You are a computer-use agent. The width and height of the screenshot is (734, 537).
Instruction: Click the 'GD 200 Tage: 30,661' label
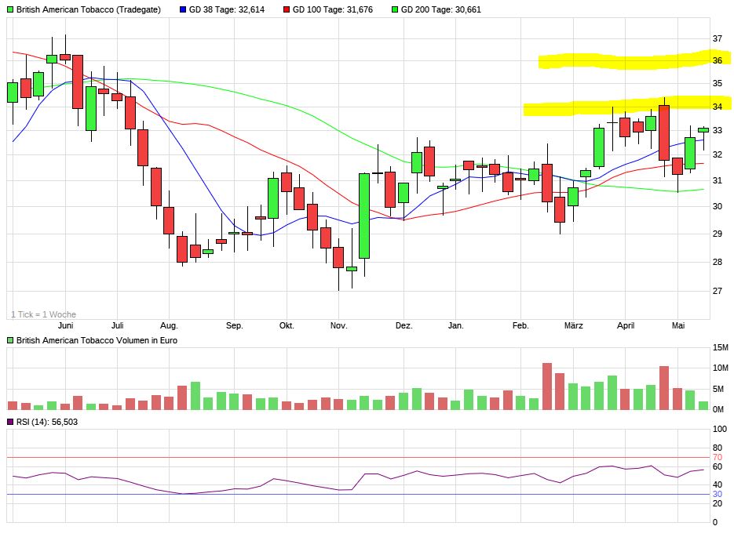pos(441,9)
